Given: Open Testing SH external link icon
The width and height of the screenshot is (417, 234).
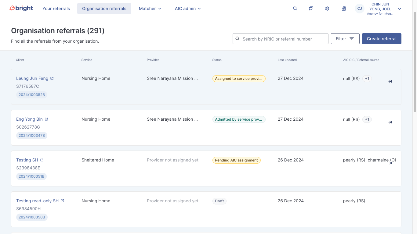Looking at the screenshot, I should tap(42, 160).
